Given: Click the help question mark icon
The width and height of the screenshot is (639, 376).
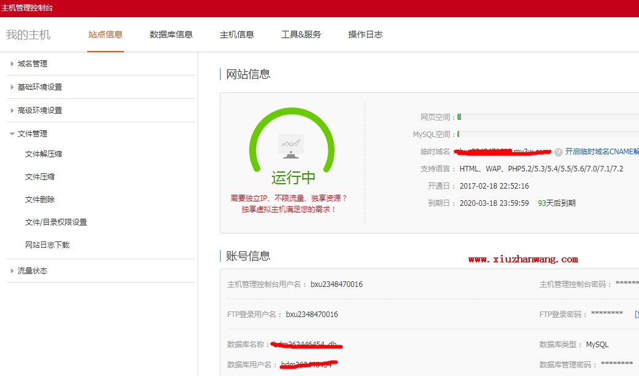Looking at the screenshot, I should click(x=559, y=152).
